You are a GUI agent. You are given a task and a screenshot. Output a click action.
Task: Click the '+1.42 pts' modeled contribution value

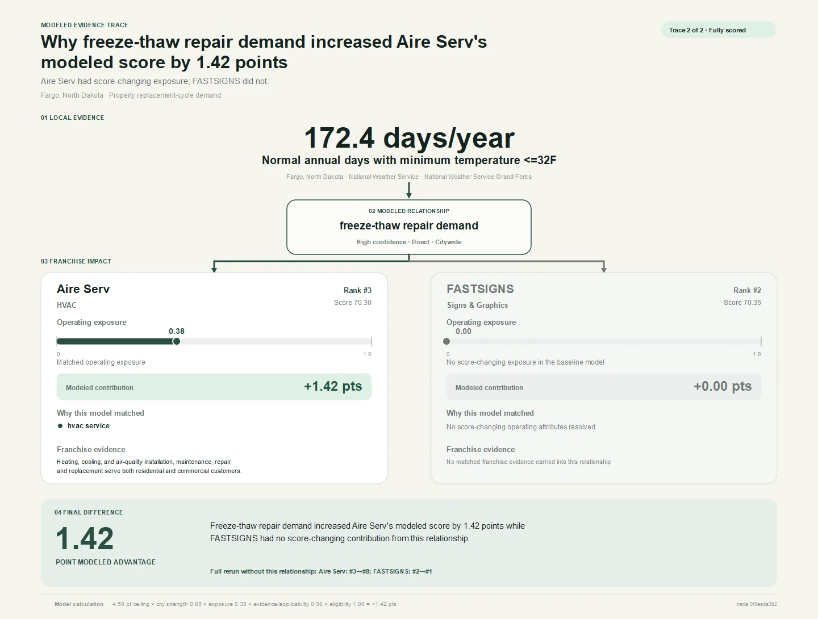tap(333, 386)
